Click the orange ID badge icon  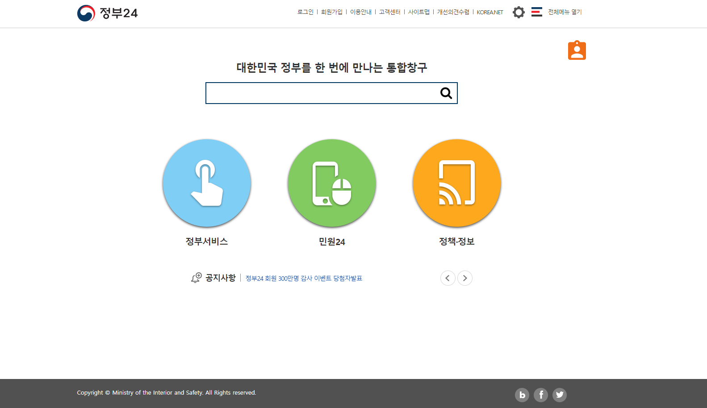coord(577,50)
